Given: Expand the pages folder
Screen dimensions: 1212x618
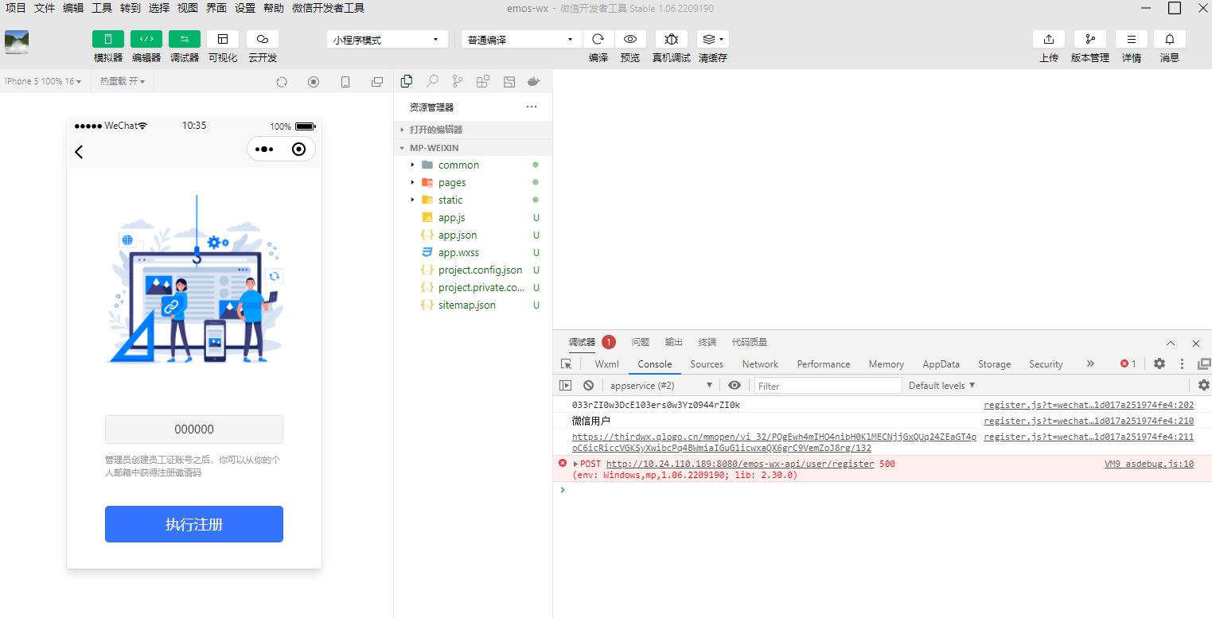Looking at the screenshot, I should coord(412,182).
